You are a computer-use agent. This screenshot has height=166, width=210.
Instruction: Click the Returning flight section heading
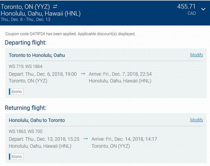pos(25,108)
